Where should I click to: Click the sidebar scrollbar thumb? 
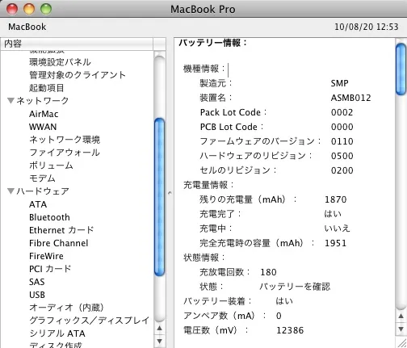(160, 197)
